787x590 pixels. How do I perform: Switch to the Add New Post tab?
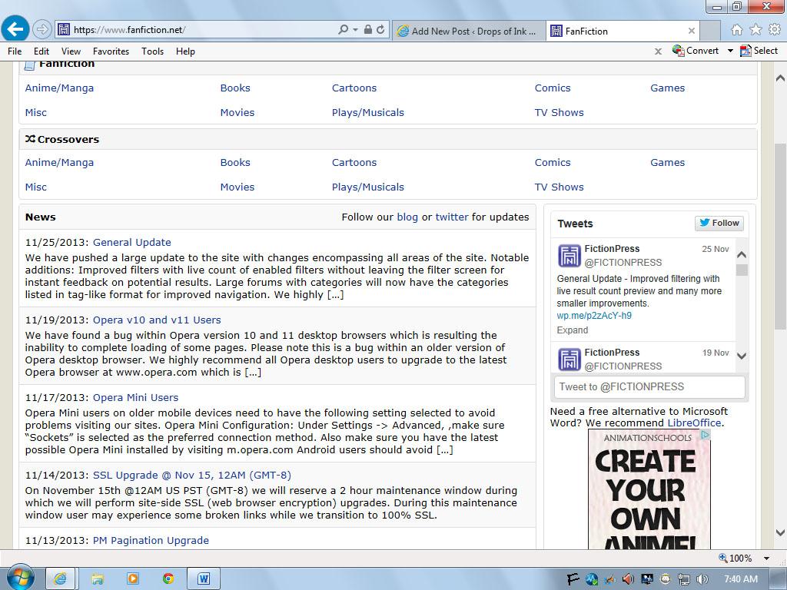(x=469, y=31)
